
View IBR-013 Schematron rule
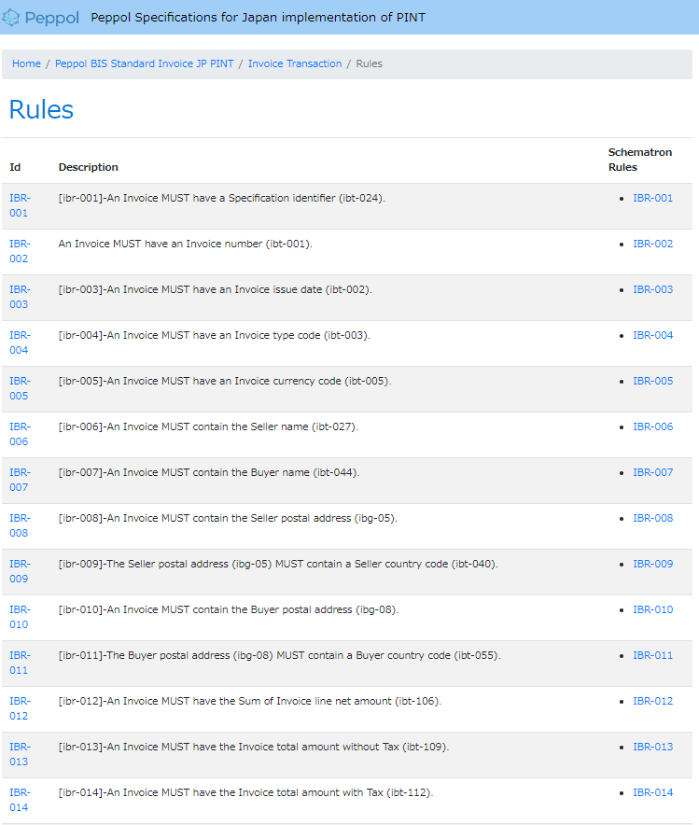click(x=652, y=747)
